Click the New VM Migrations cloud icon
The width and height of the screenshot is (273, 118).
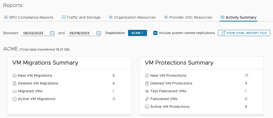point(15,76)
